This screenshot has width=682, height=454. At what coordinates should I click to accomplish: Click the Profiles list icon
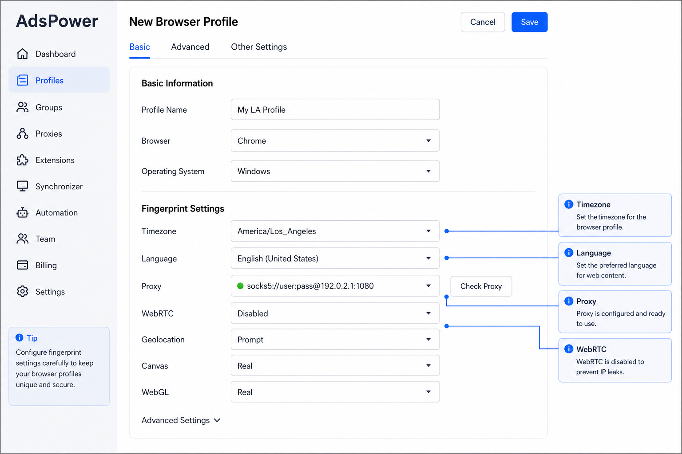pyautogui.click(x=23, y=80)
